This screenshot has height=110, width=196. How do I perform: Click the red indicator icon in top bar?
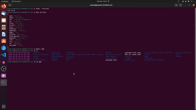(x=178, y=1)
